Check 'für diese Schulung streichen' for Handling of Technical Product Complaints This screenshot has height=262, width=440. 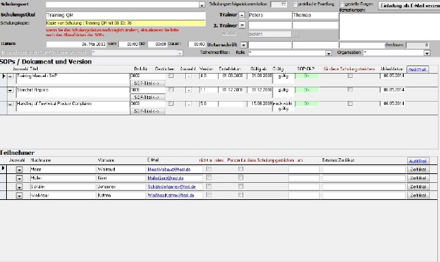350,104
